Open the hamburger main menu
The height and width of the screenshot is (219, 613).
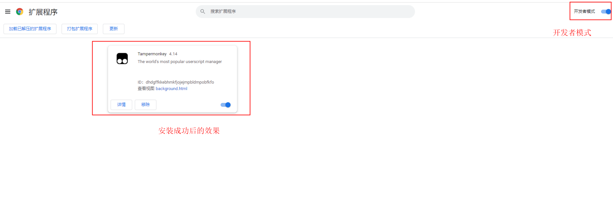click(8, 12)
